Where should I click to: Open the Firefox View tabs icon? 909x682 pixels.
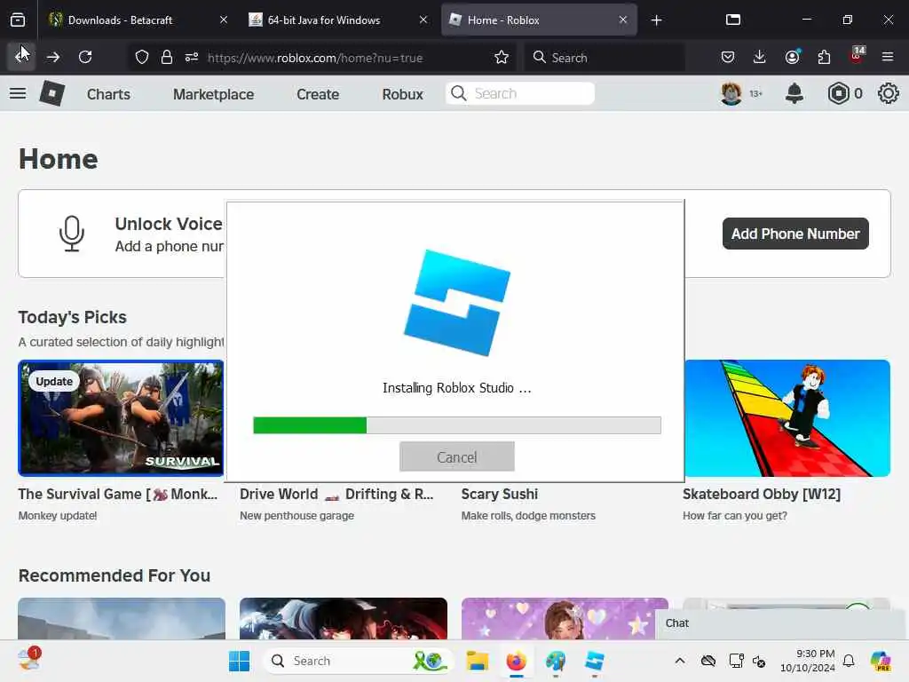pyautogui.click(x=18, y=20)
